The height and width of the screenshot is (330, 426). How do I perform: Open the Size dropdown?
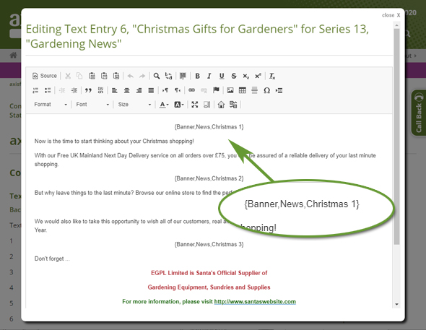134,105
